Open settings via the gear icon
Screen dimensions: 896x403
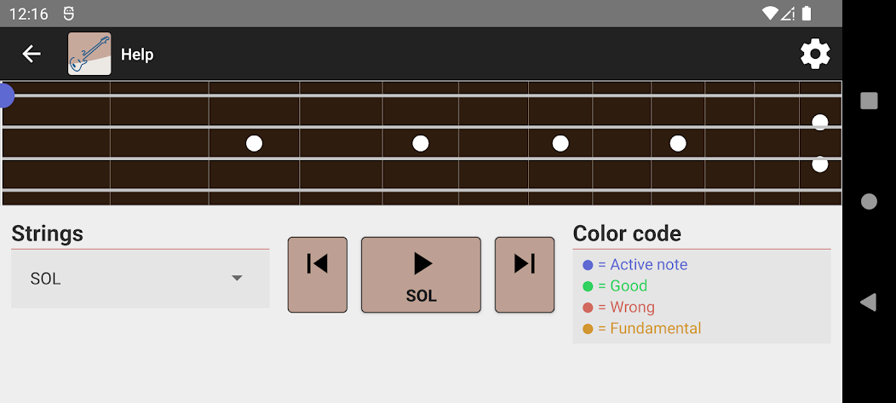(x=815, y=55)
